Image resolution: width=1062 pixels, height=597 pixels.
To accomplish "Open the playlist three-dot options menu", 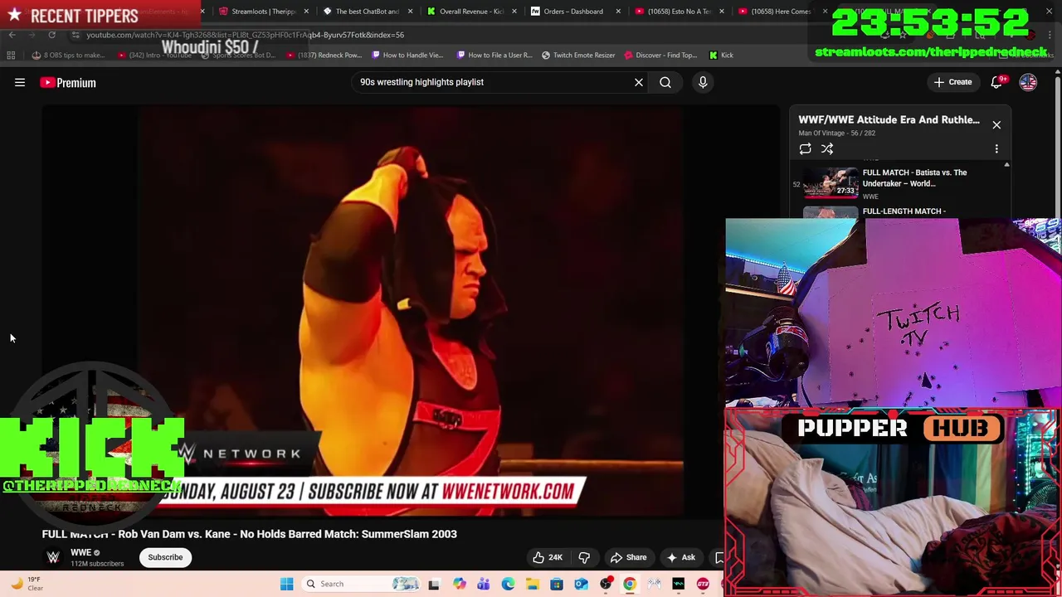I will click(x=996, y=148).
